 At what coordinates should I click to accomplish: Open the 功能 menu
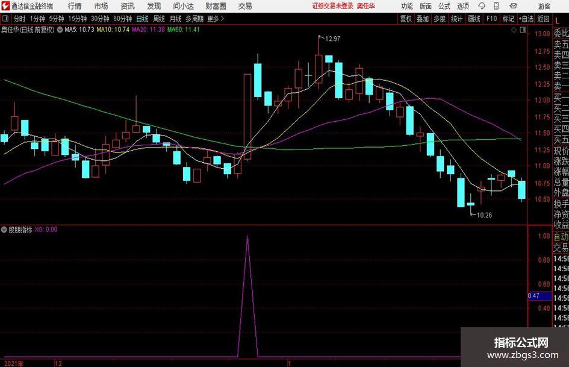click(407, 6)
